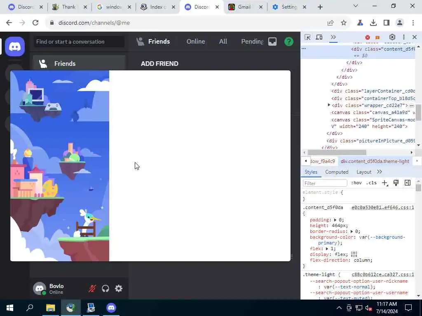
Task: Click breadcrumb div.content_d5f0da.theme-light
Action: tap(375, 161)
